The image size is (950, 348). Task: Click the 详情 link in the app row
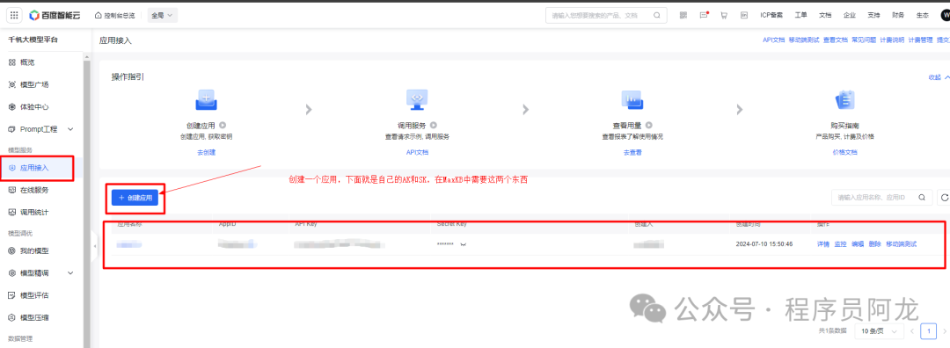822,244
